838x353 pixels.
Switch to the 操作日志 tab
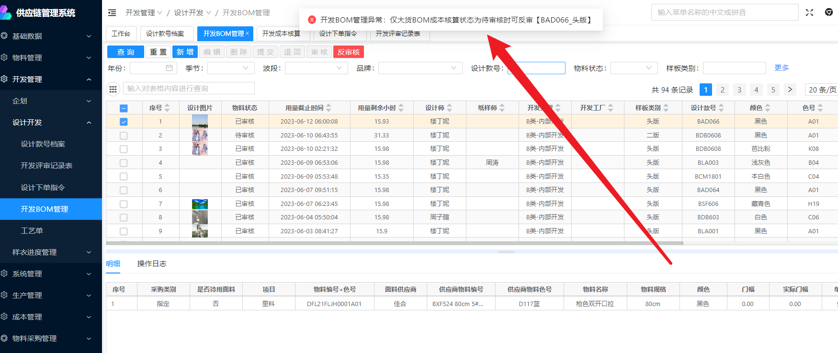pyautogui.click(x=152, y=264)
